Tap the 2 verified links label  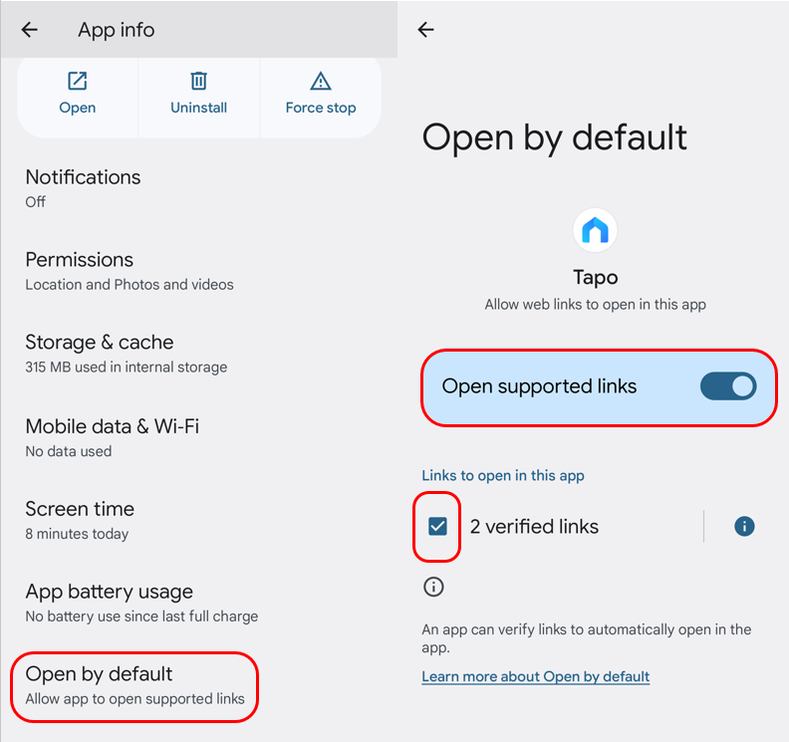pos(534,527)
